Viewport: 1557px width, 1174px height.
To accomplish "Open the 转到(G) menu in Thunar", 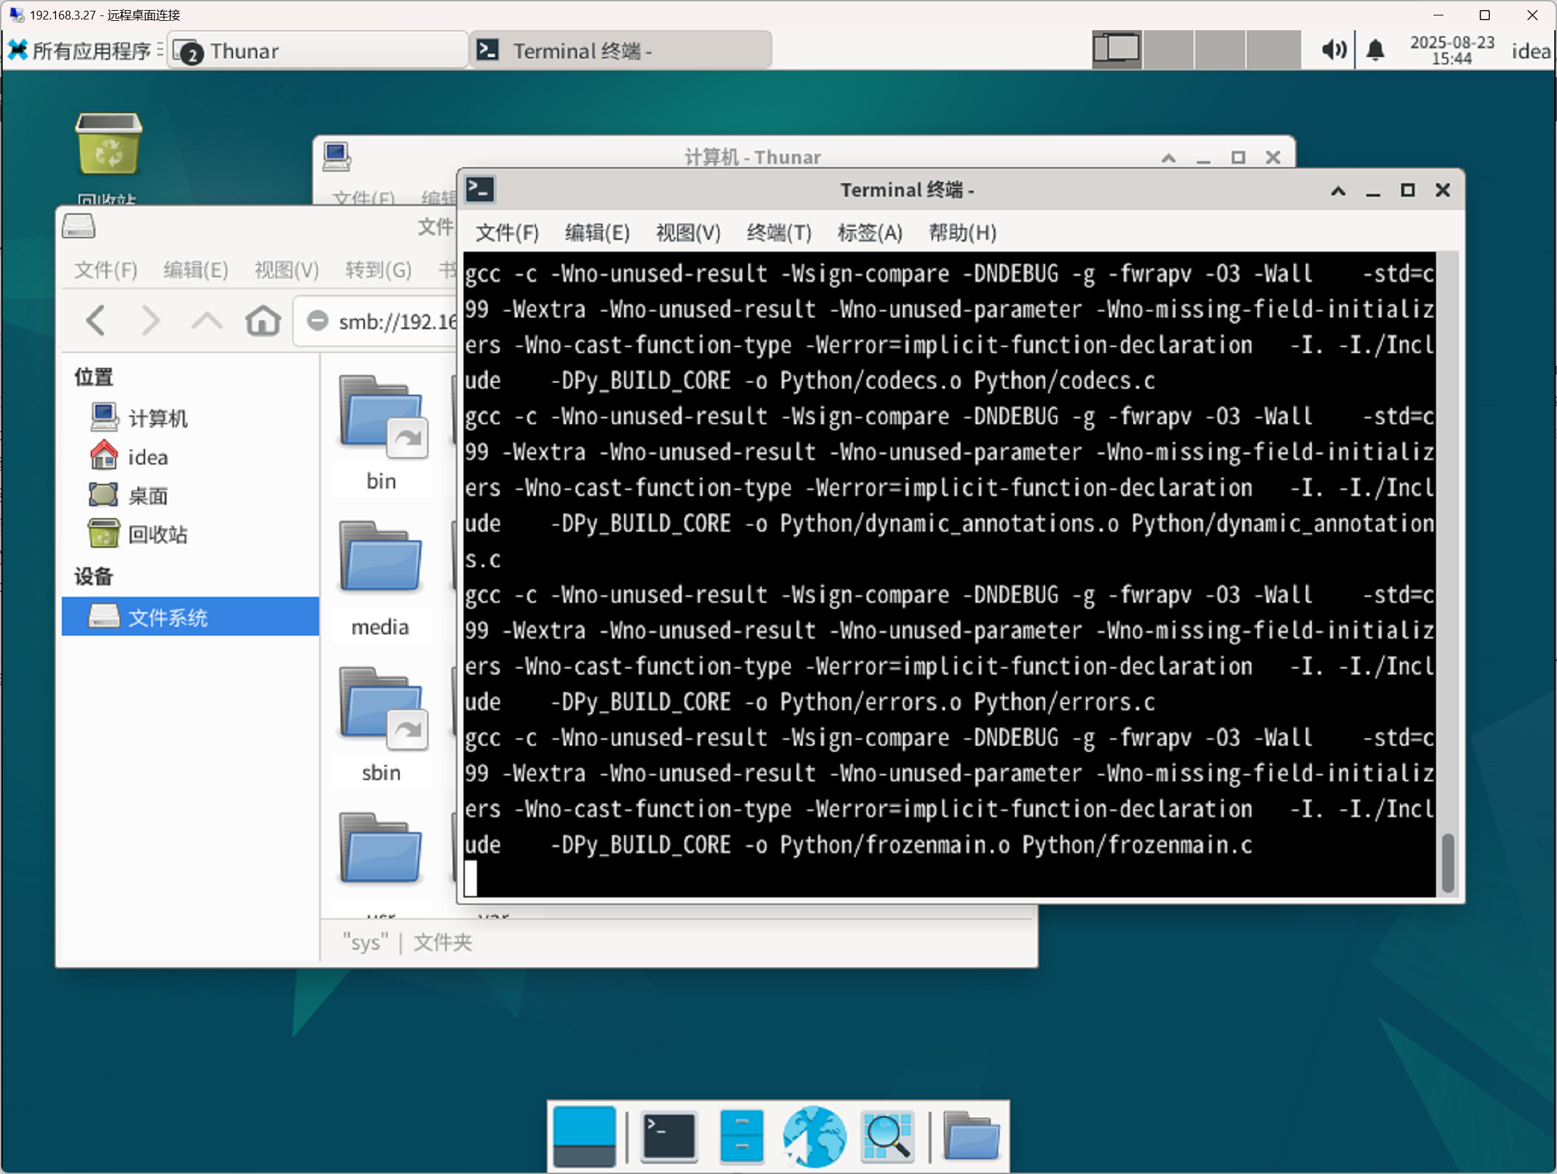I will coord(377,269).
